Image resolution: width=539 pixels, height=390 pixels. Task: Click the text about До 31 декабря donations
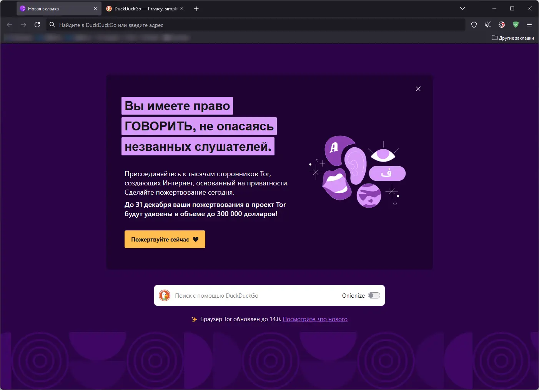(205, 209)
